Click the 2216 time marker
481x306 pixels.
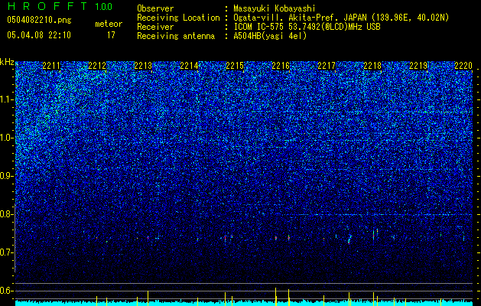(x=281, y=66)
